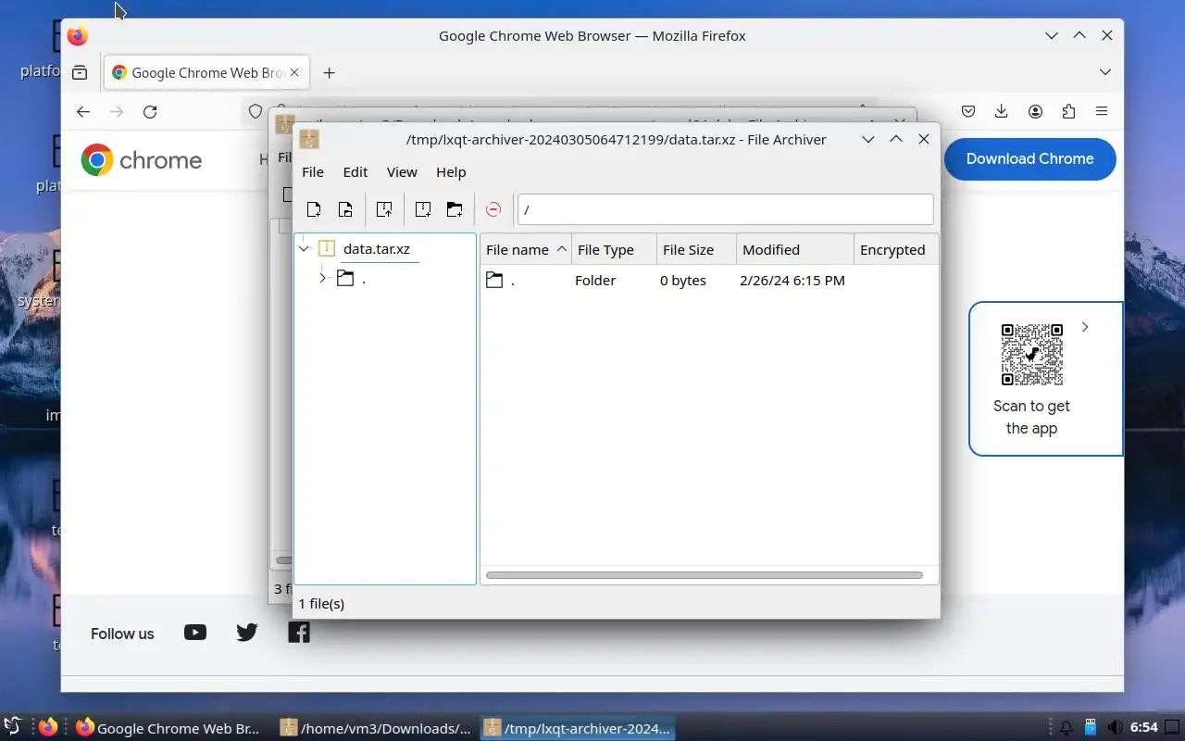Click Firefox back arrow icon
The width and height of the screenshot is (1185, 741).
(x=83, y=111)
